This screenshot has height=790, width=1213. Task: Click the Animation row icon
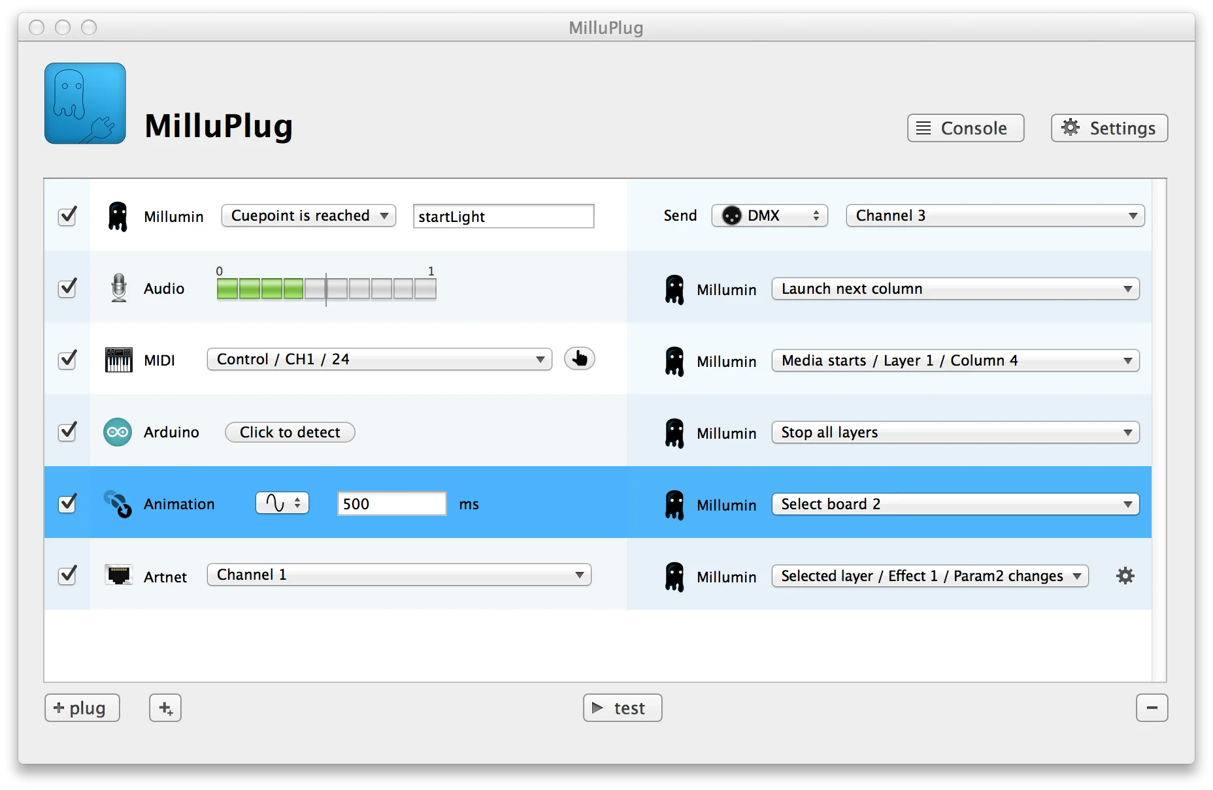click(118, 503)
